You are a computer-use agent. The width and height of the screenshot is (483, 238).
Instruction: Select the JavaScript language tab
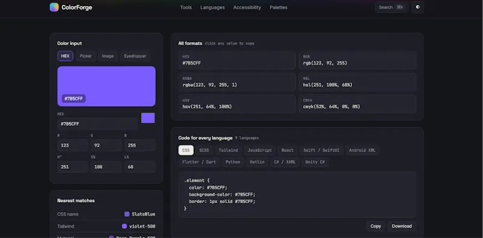coord(260,150)
